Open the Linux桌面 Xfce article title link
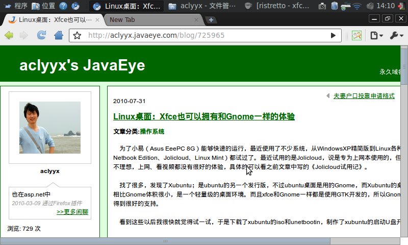This screenshot has height=245, width=408. (x=203, y=116)
